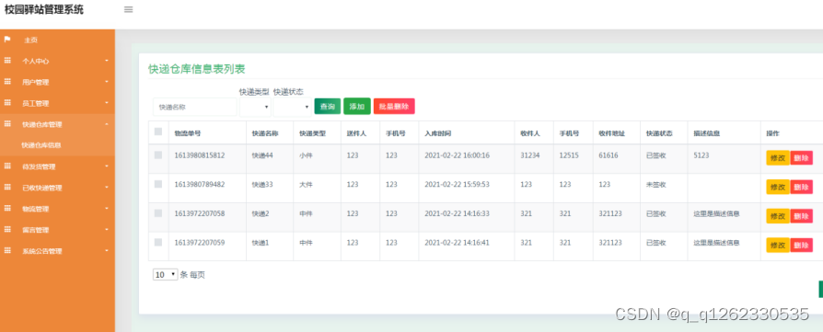Screen dimensions: 823x332
Task: Focus the 快递名称 search input field
Action: (195, 107)
